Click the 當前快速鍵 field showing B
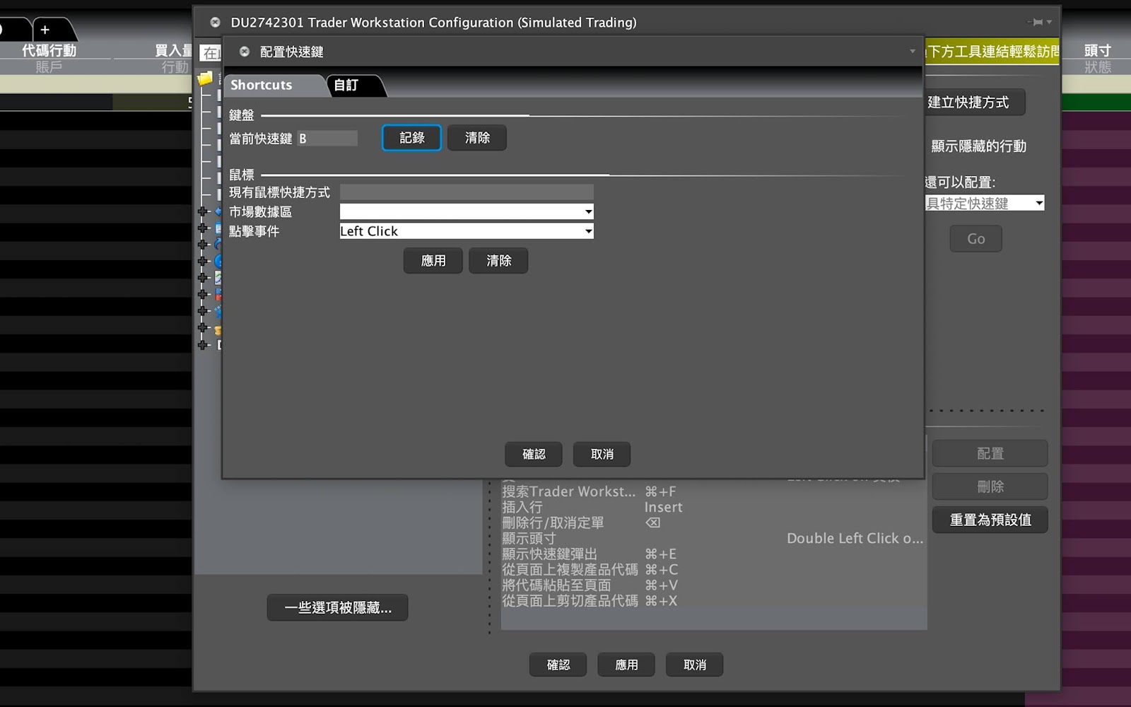Screen dimensions: 1131x707 click(327, 139)
